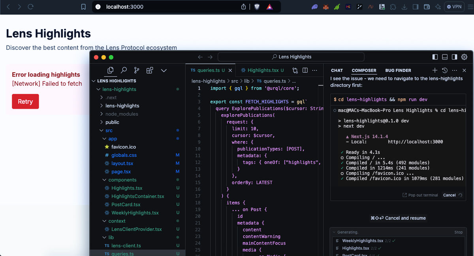This screenshot has width=474, height=256.
Task: Collapse the LENS HIGHLIGHTS explorer section
Action: [137, 81]
